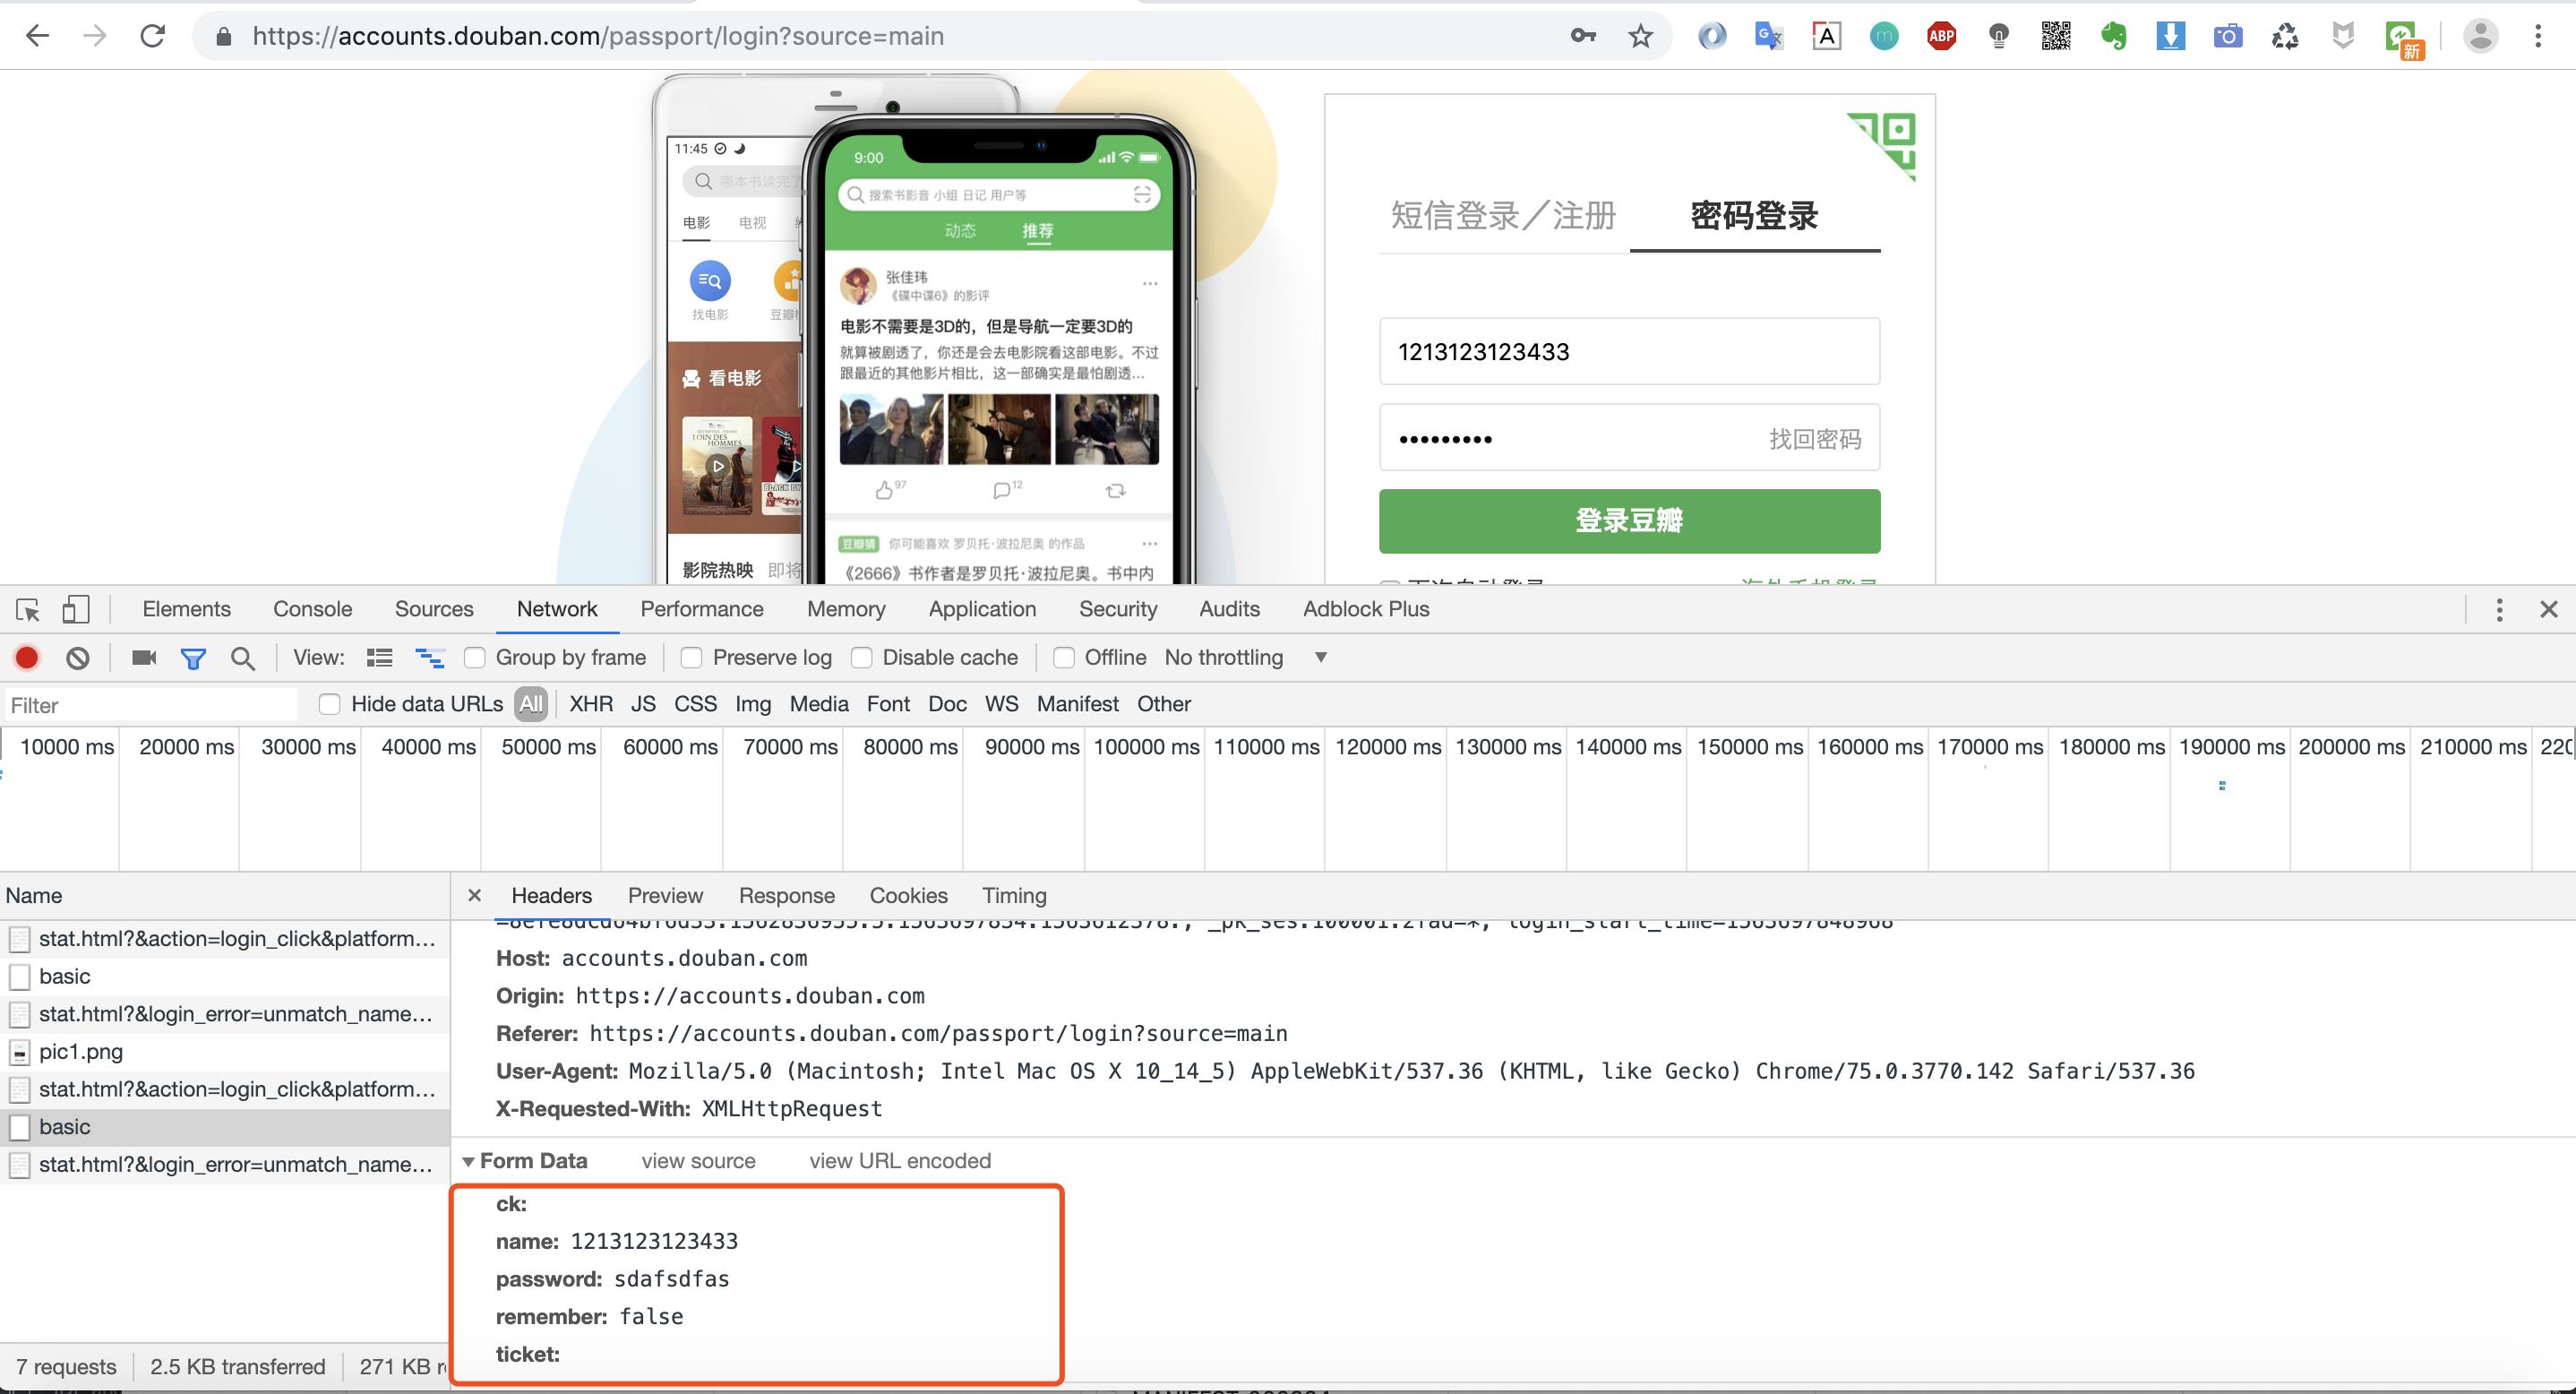Open the Security tab
The height and width of the screenshot is (1394, 2576).
(1118, 609)
